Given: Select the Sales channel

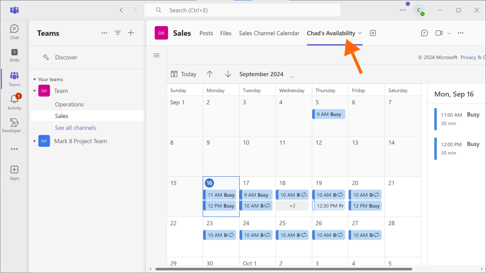Looking at the screenshot, I should 87,116.
